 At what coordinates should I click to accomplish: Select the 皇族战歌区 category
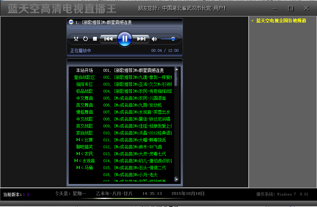point(85,77)
